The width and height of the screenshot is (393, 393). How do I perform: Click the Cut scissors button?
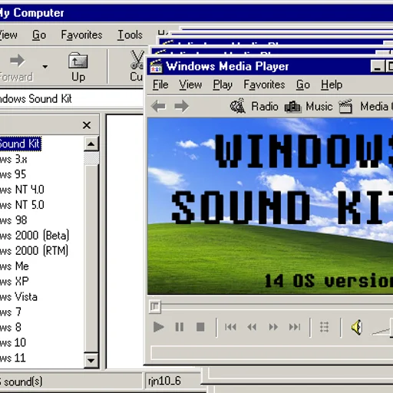136,67
